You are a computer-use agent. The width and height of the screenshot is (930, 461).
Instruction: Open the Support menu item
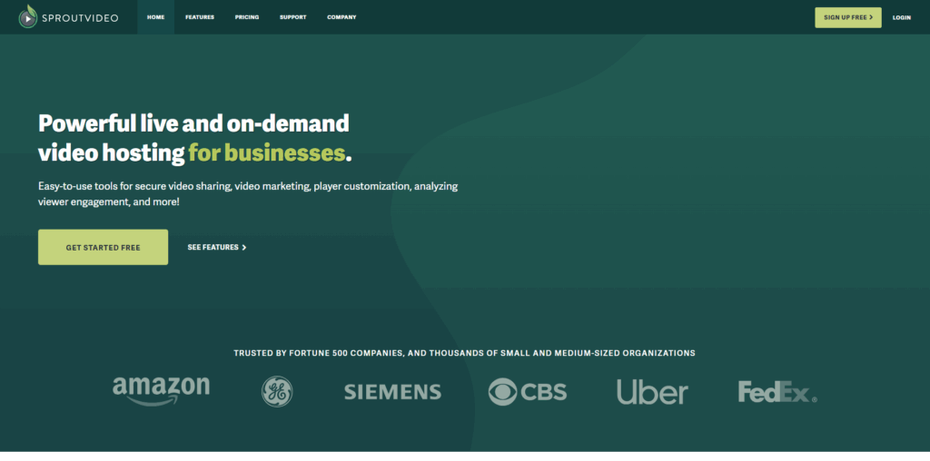pyautogui.click(x=293, y=17)
